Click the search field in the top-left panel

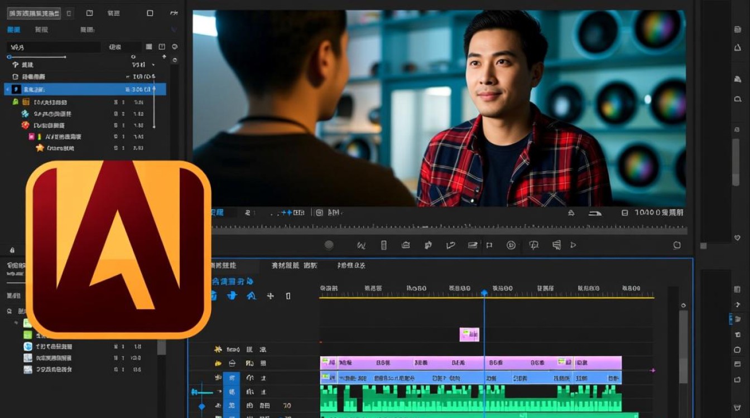54,47
